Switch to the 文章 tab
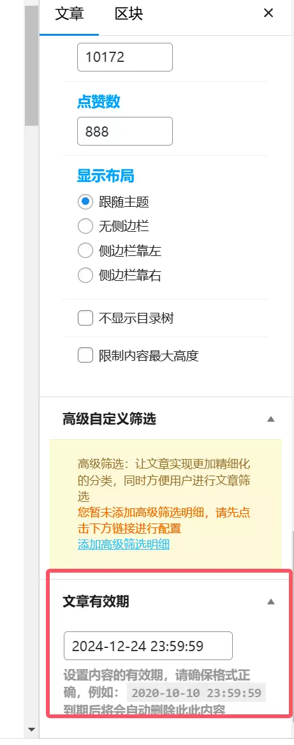Image resolution: width=294 pixels, height=745 pixels. tap(70, 14)
